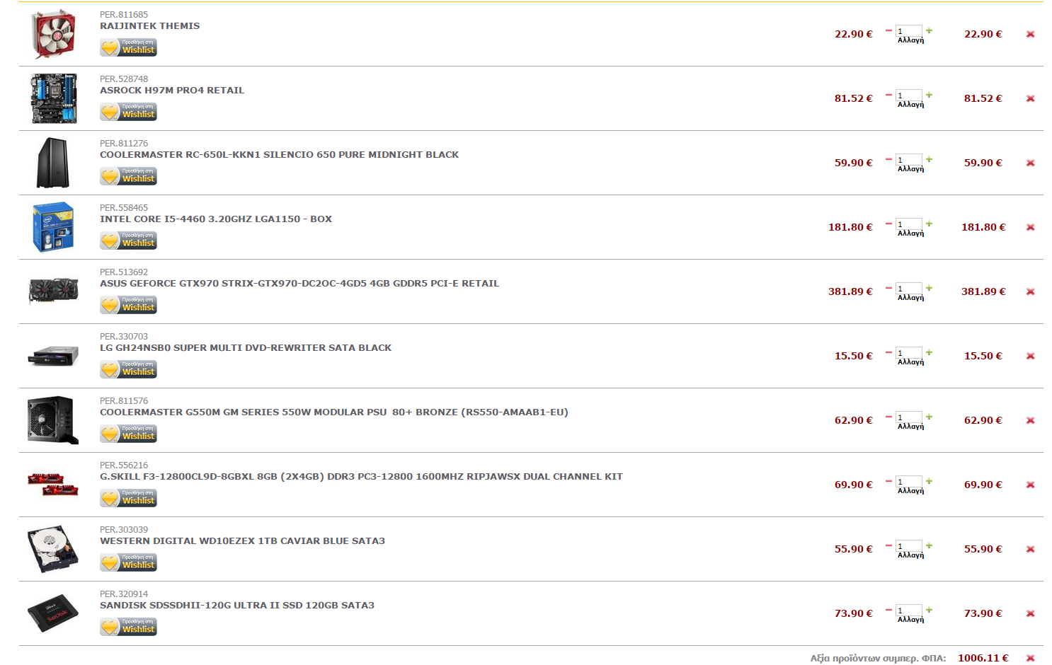Viewport: 1052px width, 665px height.
Task: Click the ASUS graphics card thumbnail
Action: 53,291
